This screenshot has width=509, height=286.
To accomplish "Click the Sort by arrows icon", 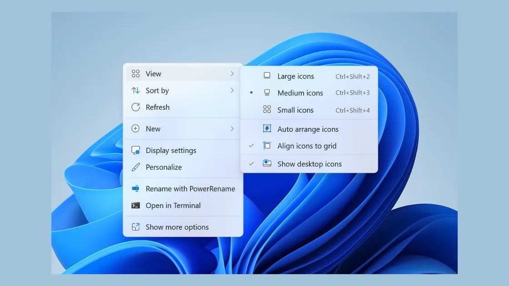I will (x=135, y=90).
